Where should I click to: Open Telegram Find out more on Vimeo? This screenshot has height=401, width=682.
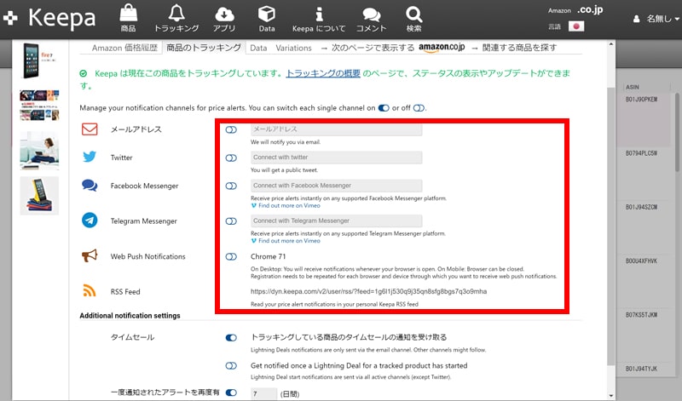click(x=286, y=241)
